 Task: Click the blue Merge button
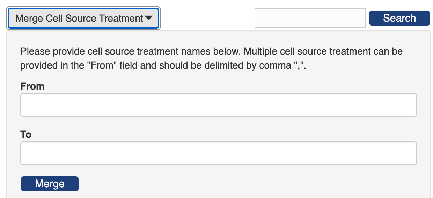pyautogui.click(x=50, y=184)
